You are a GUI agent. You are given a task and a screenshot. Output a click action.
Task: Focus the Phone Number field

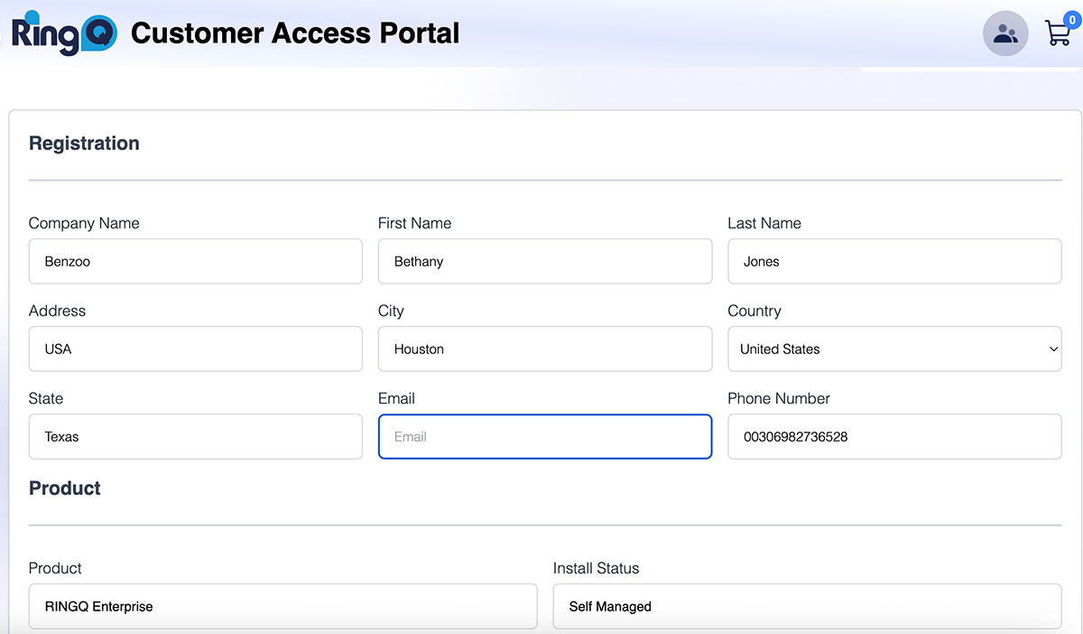(893, 437)
